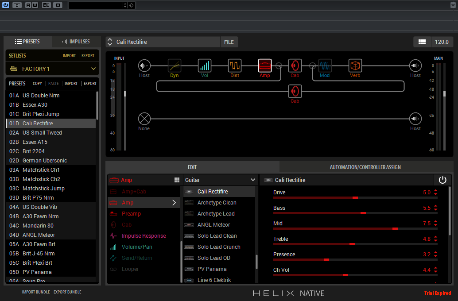
Task: Click the W write automation button
Action: (35, 5)
